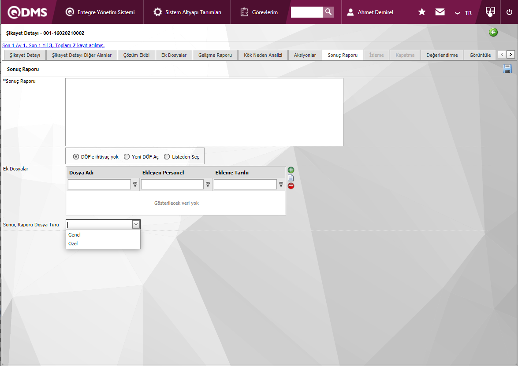The height and width of the screenshot is (366, 518).
Task: Open the Entegre Yönetim Sistemi menu
Action: click(100, 12)
